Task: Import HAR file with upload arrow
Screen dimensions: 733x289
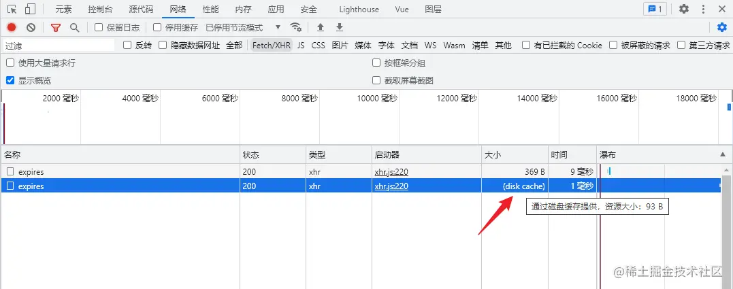Action: coord(321,28)
